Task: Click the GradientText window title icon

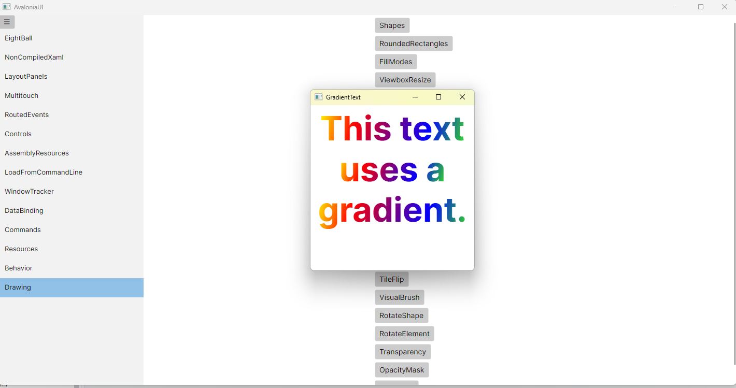Action: click(x=319, y=97)
